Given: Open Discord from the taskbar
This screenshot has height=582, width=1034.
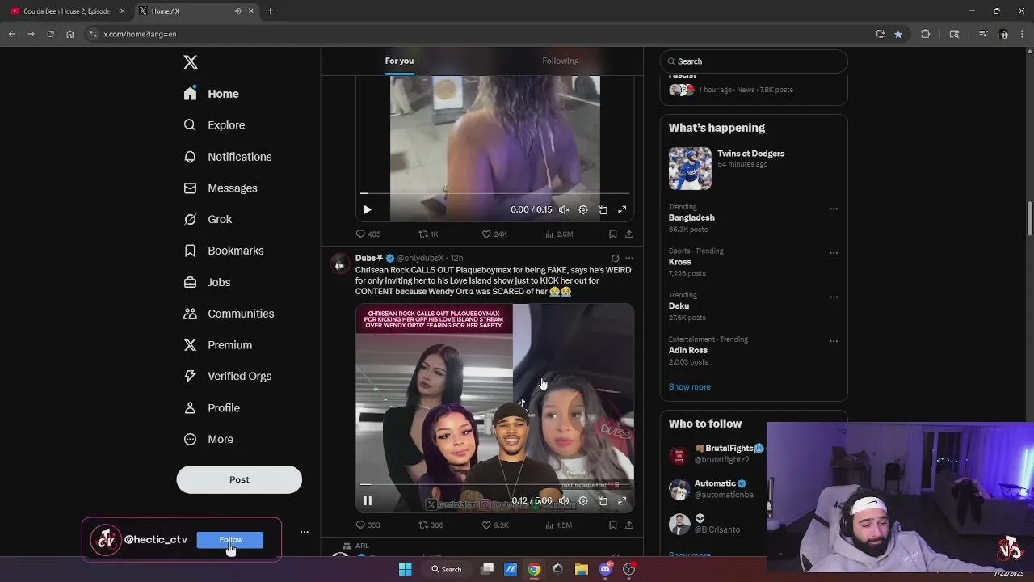Looking at the screenshot, I should click(605, 569).
